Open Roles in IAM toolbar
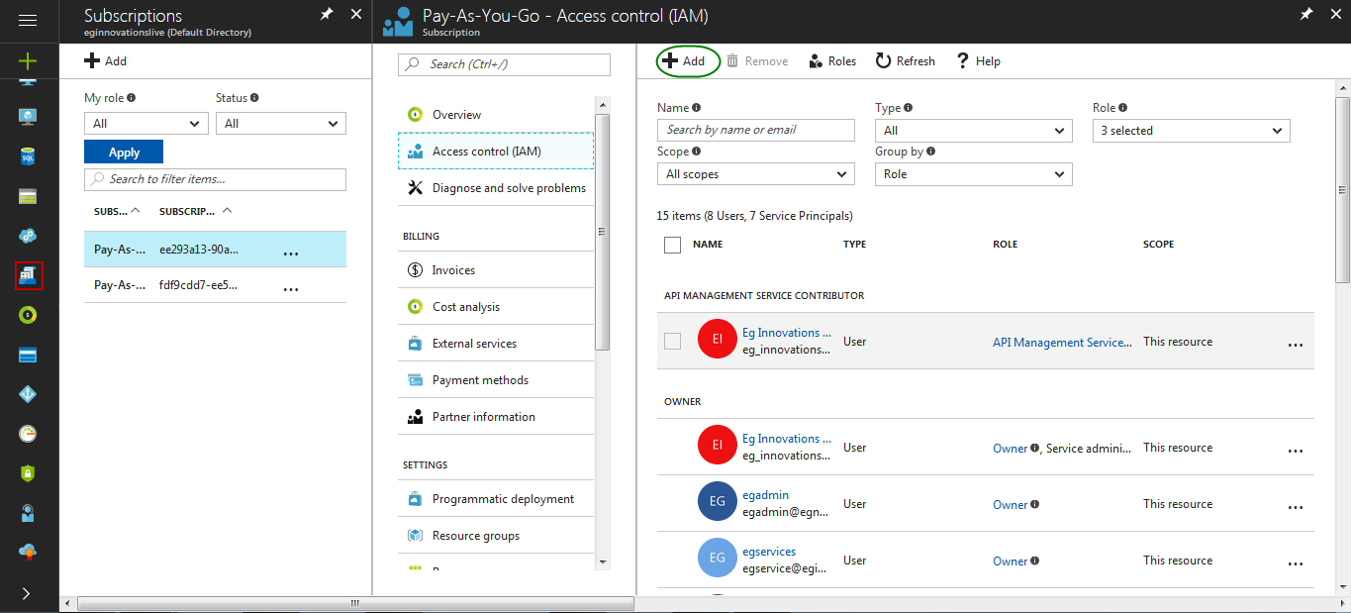1351x613 pixels. pos(832,61)
